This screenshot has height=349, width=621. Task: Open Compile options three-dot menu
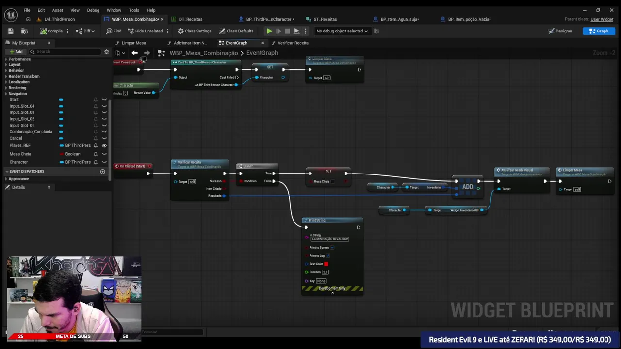click(68, 31)
